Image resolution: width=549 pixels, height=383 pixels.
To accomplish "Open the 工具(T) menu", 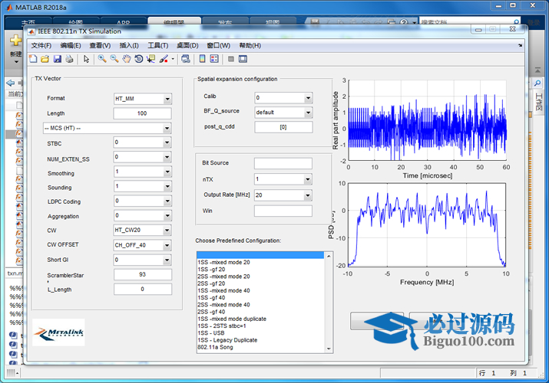I will 157,45.
